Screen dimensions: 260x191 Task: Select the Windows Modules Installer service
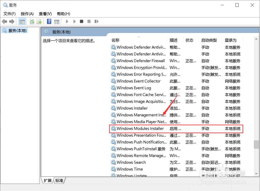point(141,128)
